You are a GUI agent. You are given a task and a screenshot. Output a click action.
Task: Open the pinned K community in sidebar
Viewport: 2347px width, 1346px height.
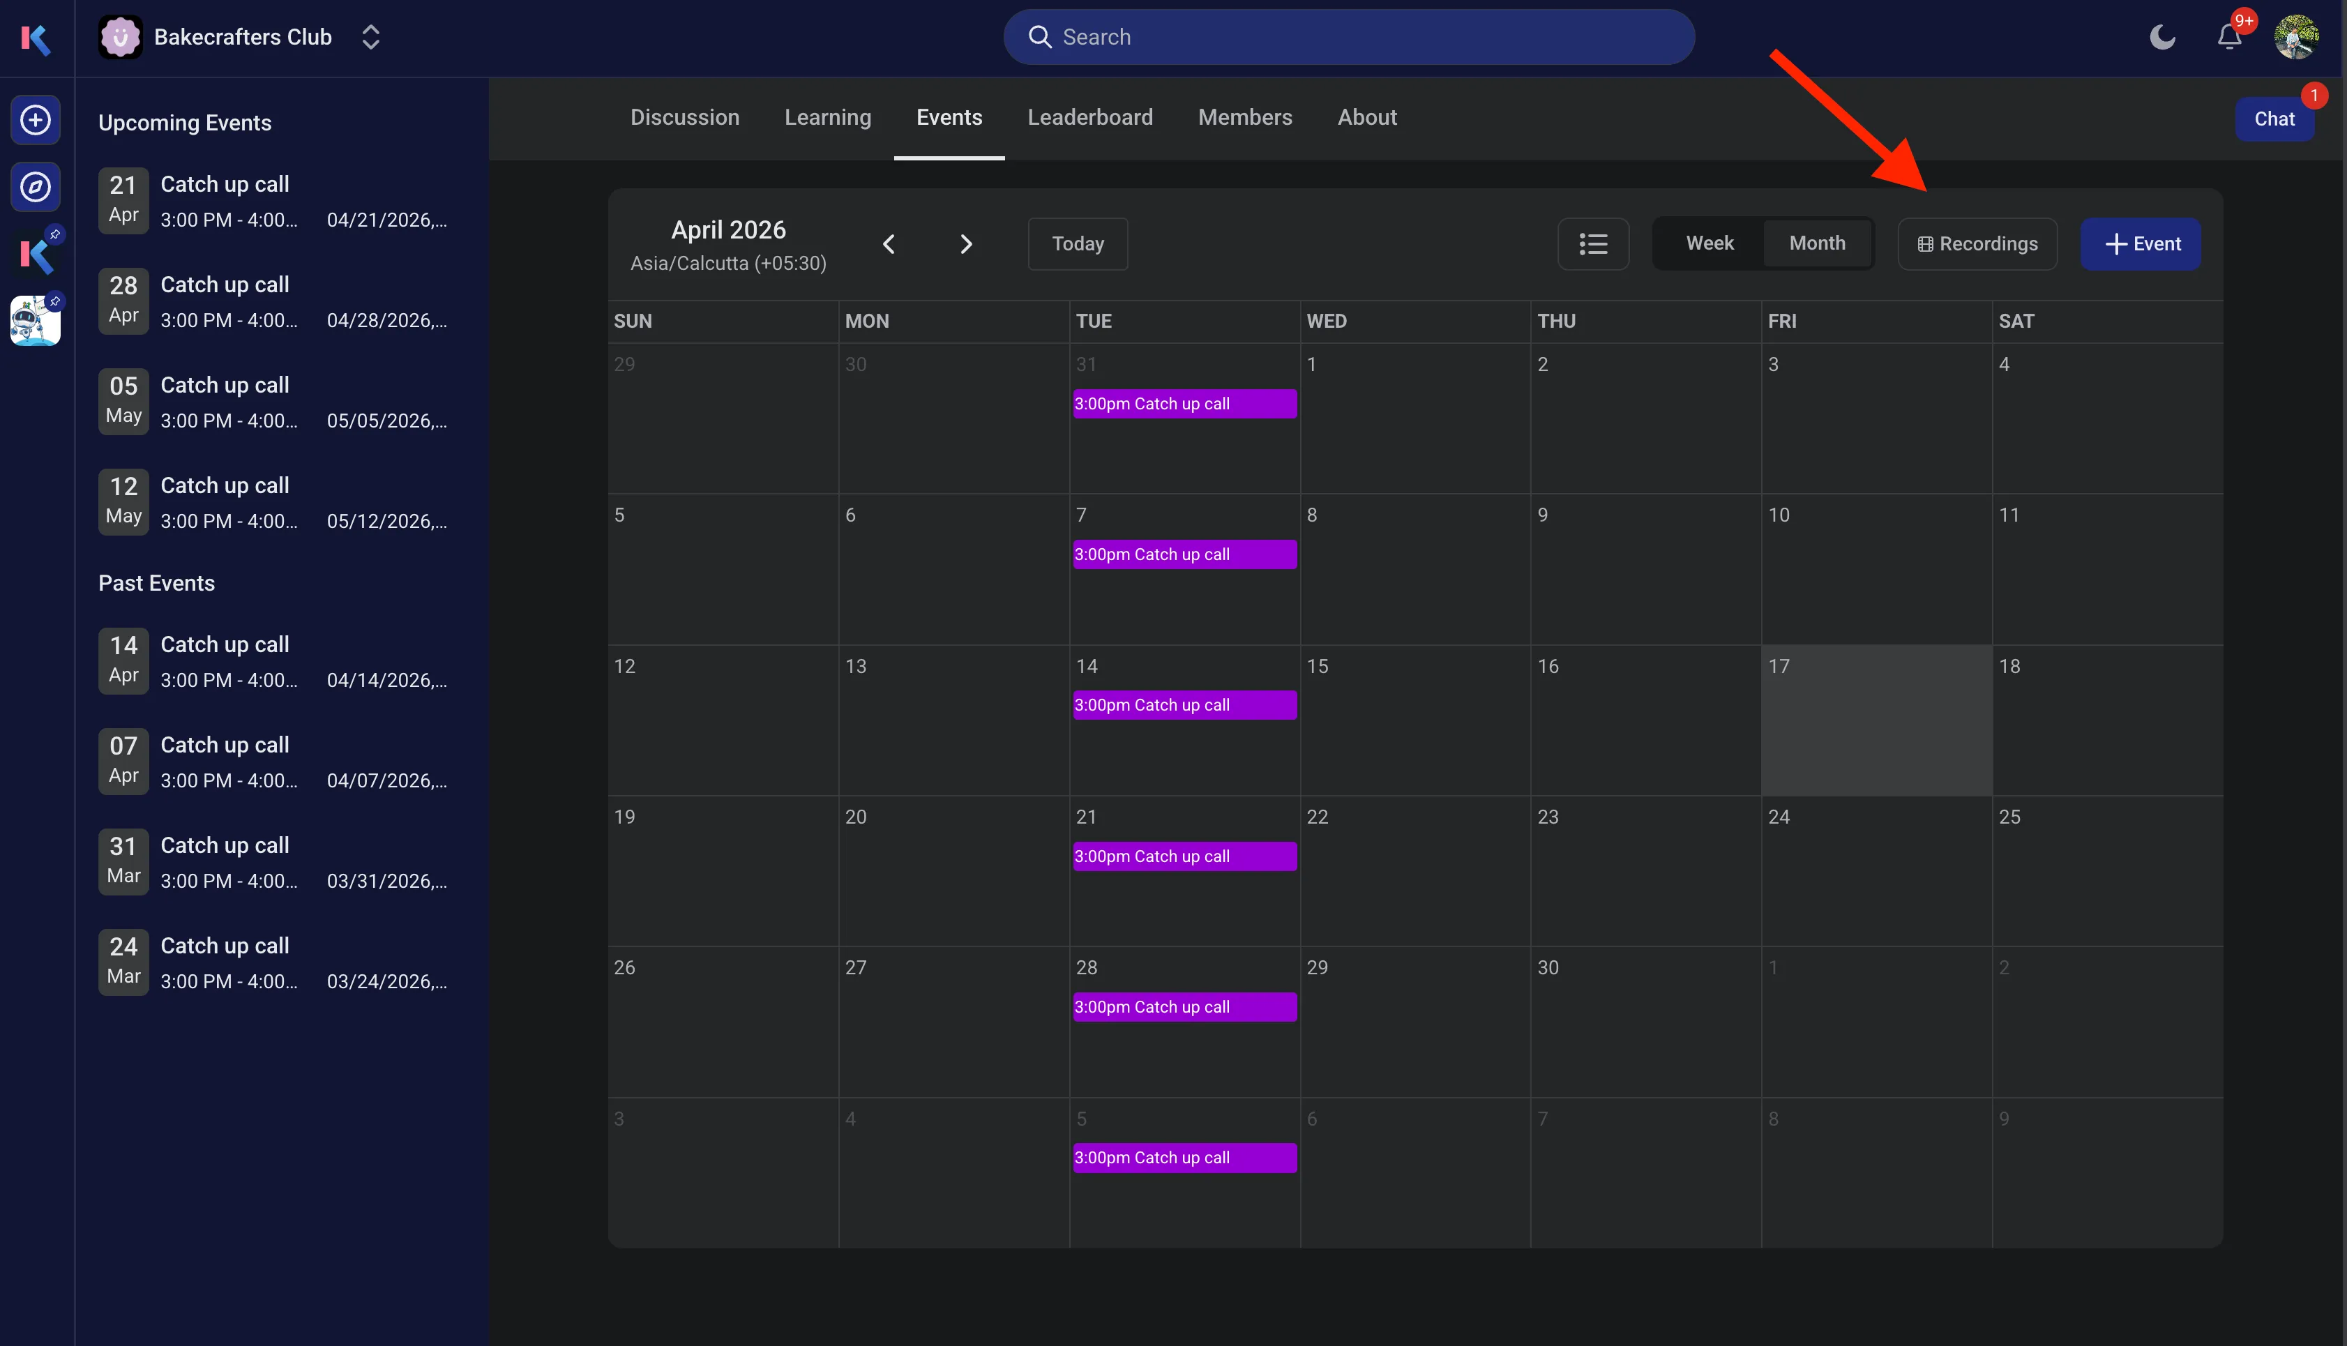[35, 255]
